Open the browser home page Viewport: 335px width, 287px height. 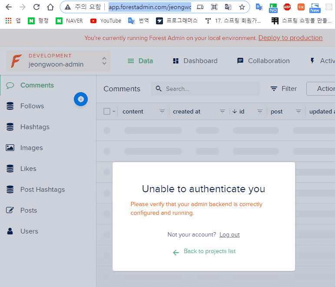[50, 7]
